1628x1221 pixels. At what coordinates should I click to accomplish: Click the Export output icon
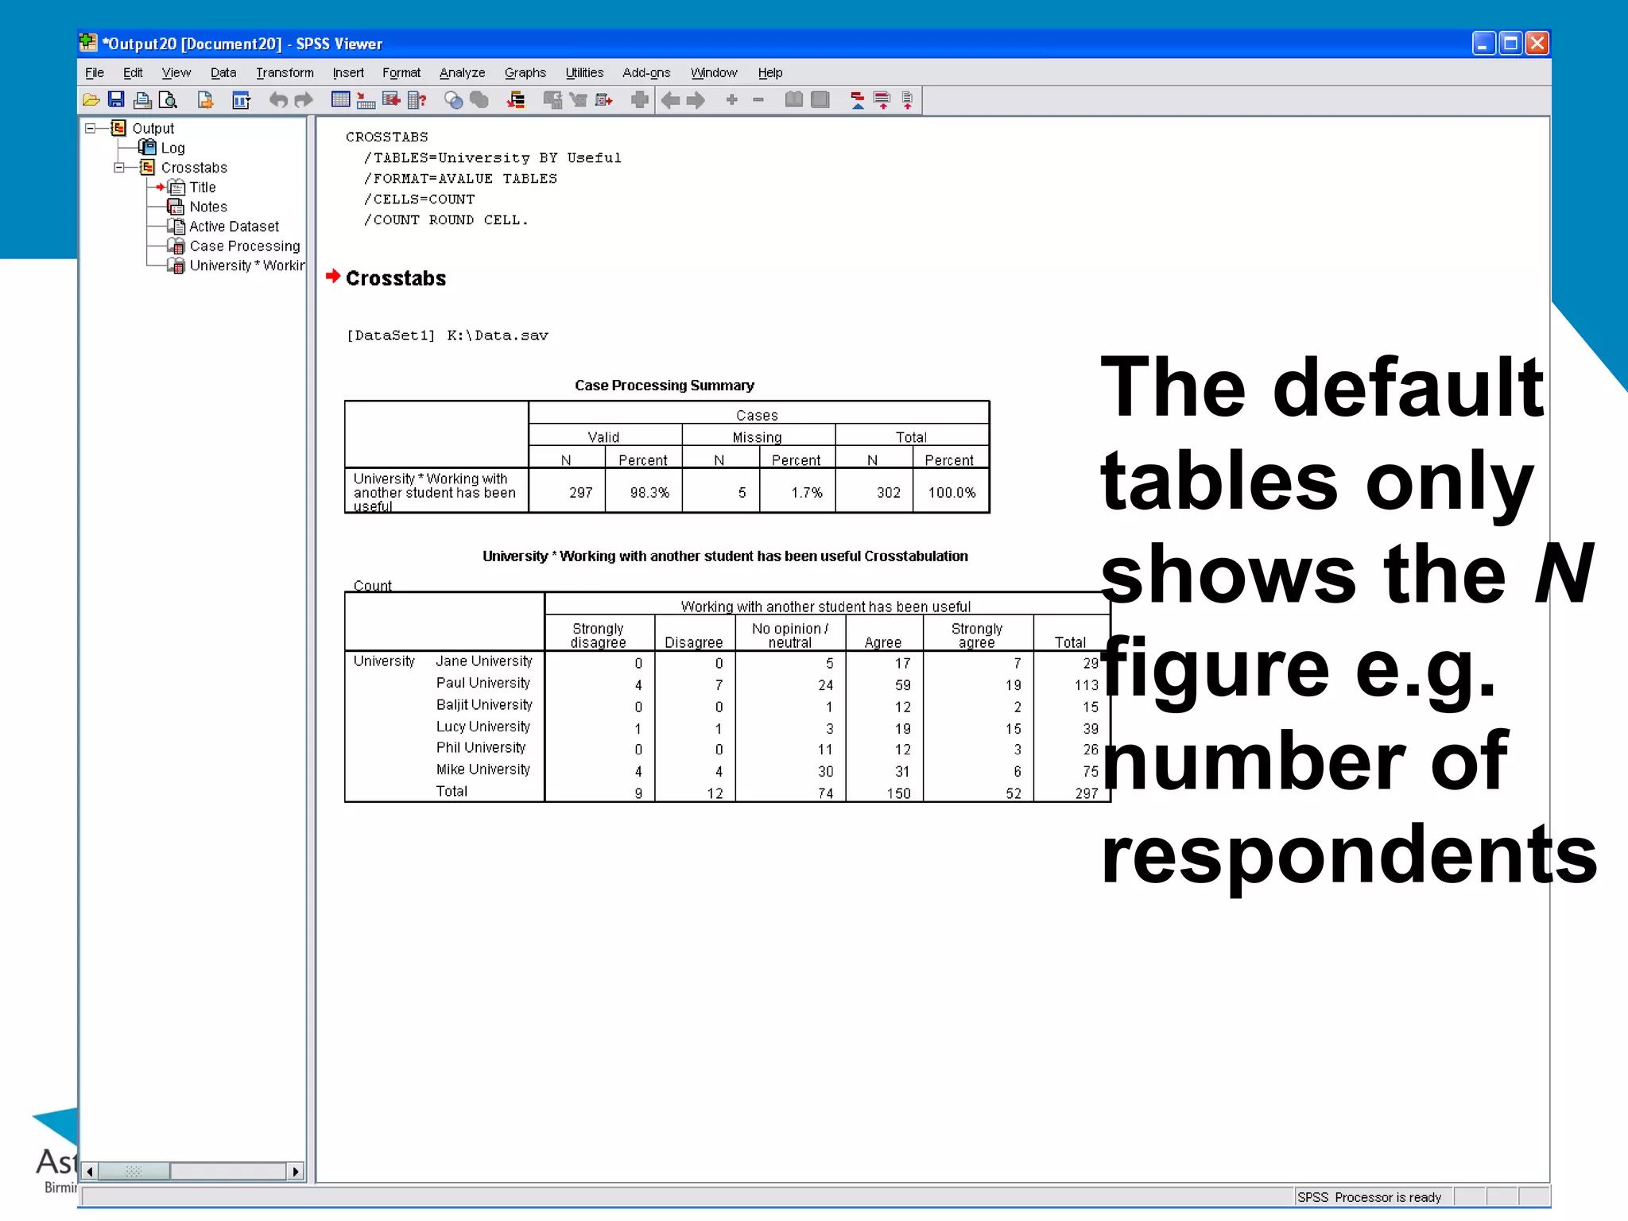(x=205, y=100)
